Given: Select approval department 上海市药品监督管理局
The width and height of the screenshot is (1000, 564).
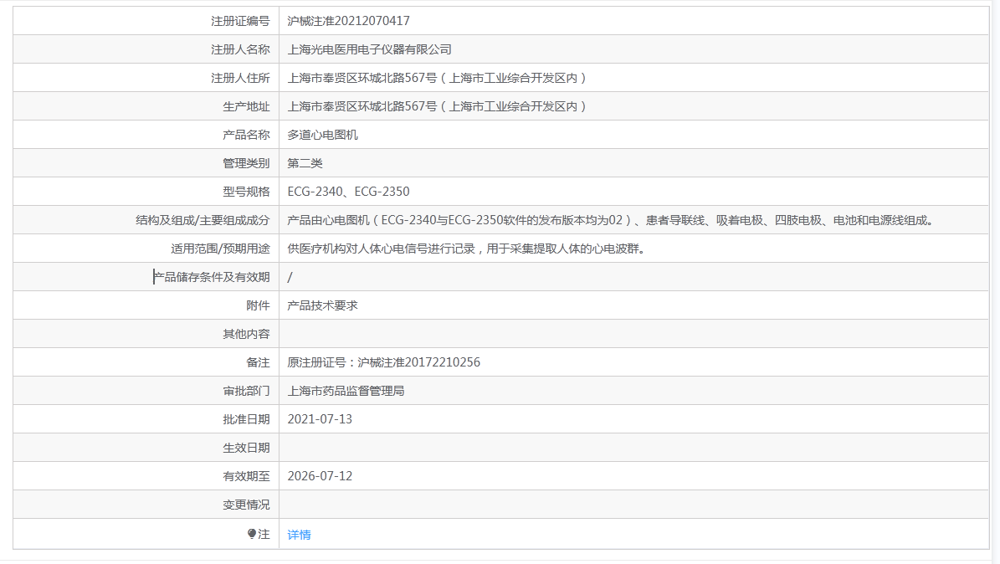Looking at the screenshot, I should [346, 391].
